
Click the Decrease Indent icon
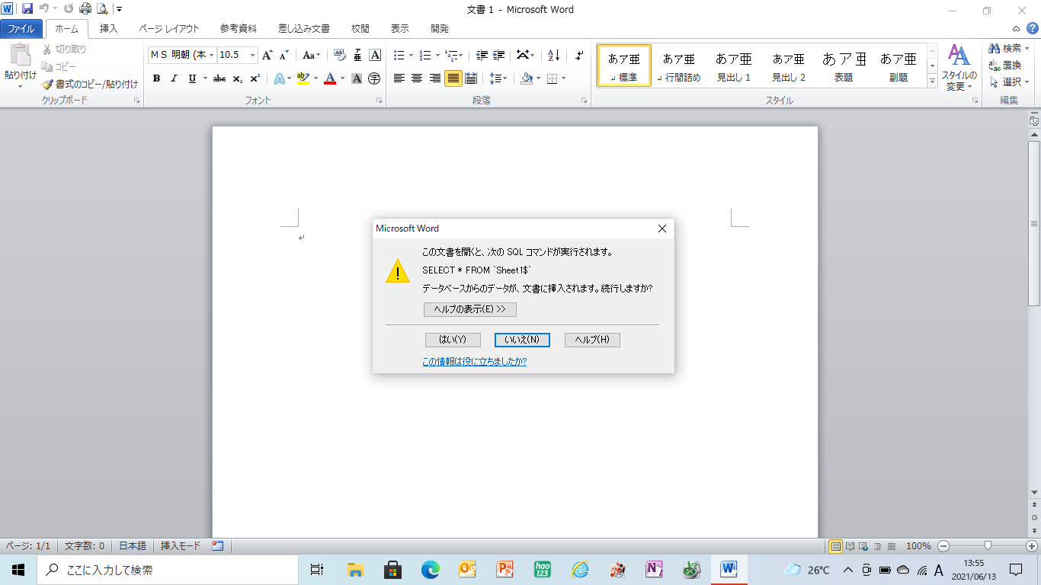(x=482, y=55)
